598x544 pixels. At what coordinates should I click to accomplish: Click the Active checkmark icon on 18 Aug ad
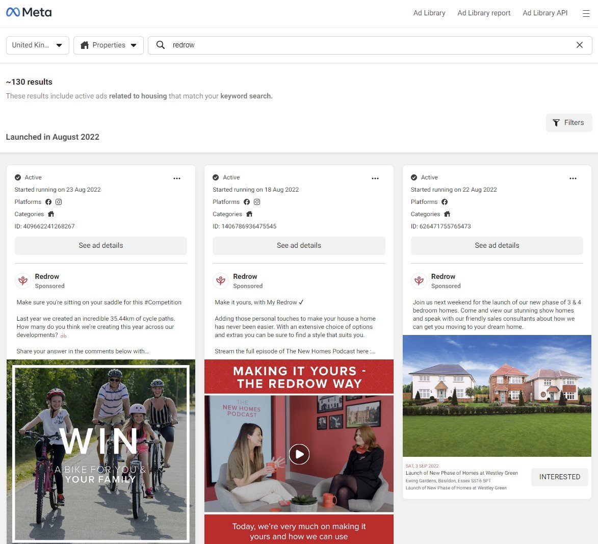click(216, 177)
